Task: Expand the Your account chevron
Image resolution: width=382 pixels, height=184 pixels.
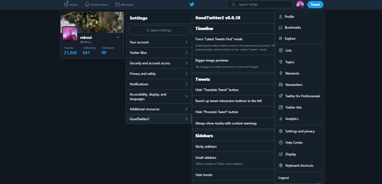Action: coord(186,42)
